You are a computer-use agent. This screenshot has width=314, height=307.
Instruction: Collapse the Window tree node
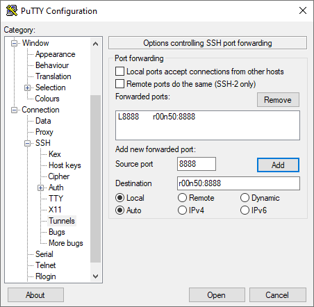tap(15, 43)
